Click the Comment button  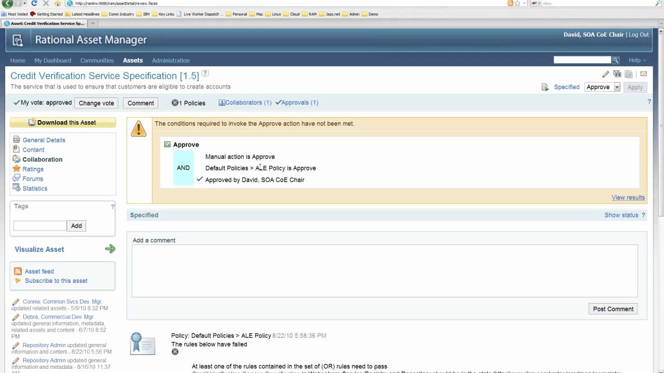point(141,103)
